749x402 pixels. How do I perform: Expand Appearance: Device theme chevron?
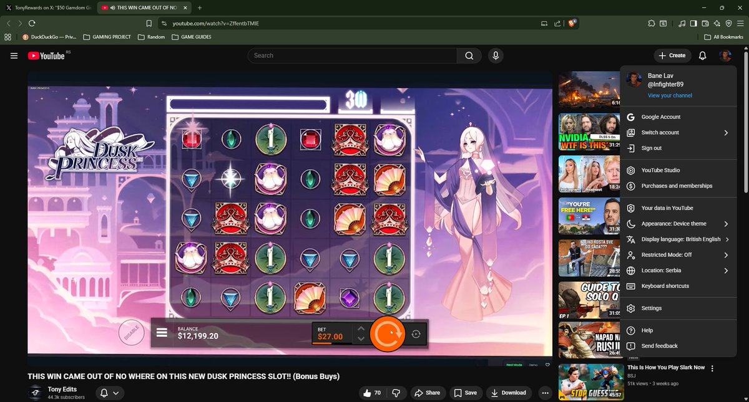pyautogui.click(x=726, y=224)
